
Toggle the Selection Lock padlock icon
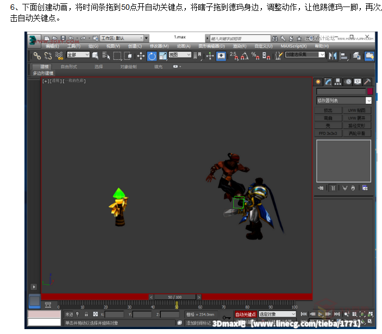(x=86, y=314)
